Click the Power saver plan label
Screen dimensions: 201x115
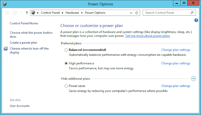[77, 86]
